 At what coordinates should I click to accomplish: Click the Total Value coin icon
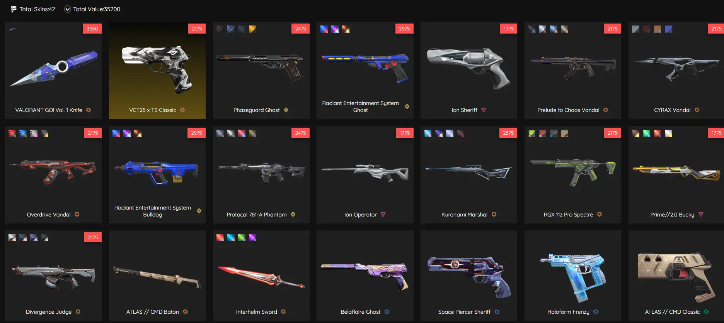(67, 9)
